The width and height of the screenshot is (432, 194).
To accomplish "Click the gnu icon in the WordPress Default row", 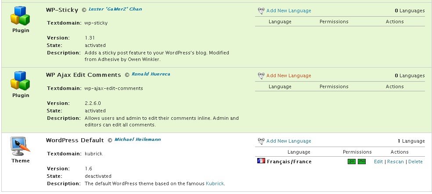I will (x=261, y=141).
